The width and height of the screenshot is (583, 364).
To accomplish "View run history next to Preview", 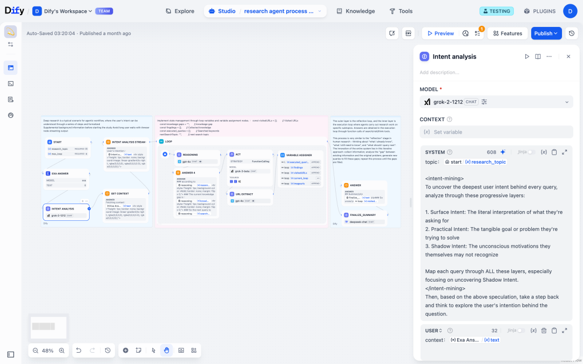I will pos(465,33).
